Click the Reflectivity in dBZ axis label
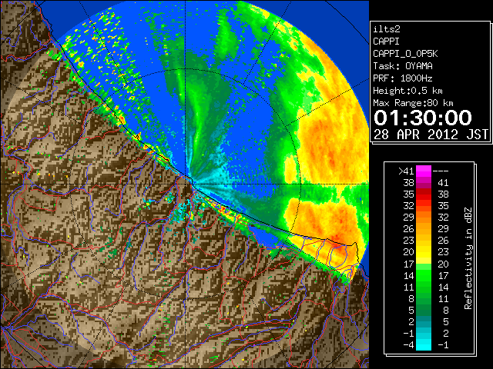Viewport: 493px width, 369px height. 468,258
